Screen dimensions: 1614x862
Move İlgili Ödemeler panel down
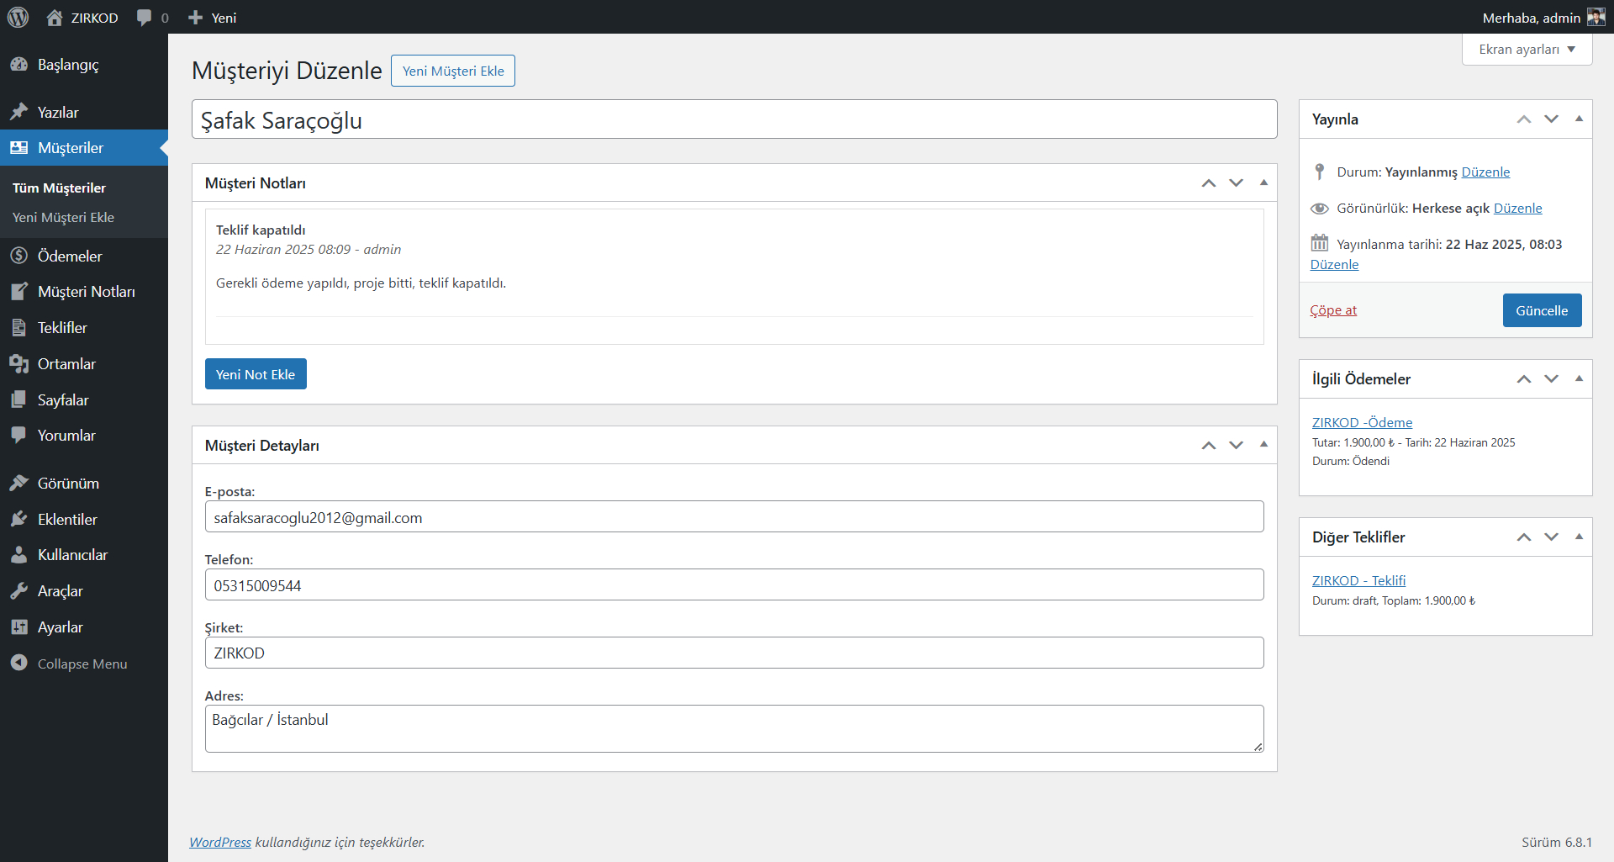[1551, 379]
